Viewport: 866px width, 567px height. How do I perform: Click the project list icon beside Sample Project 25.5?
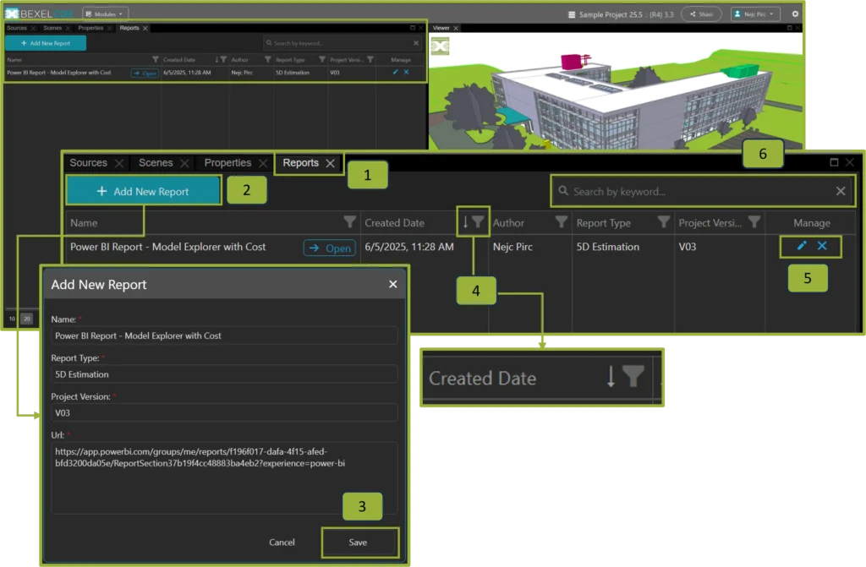[x=572, y=15]
